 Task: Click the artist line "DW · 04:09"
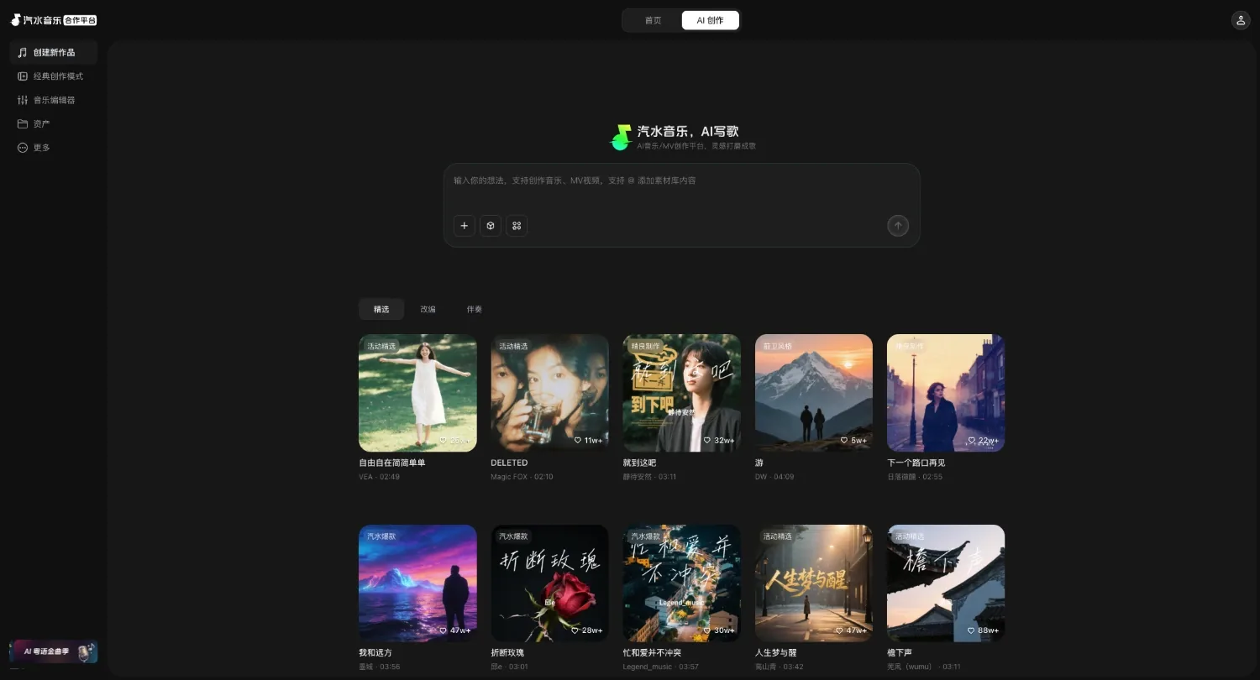tap(774, 477)
